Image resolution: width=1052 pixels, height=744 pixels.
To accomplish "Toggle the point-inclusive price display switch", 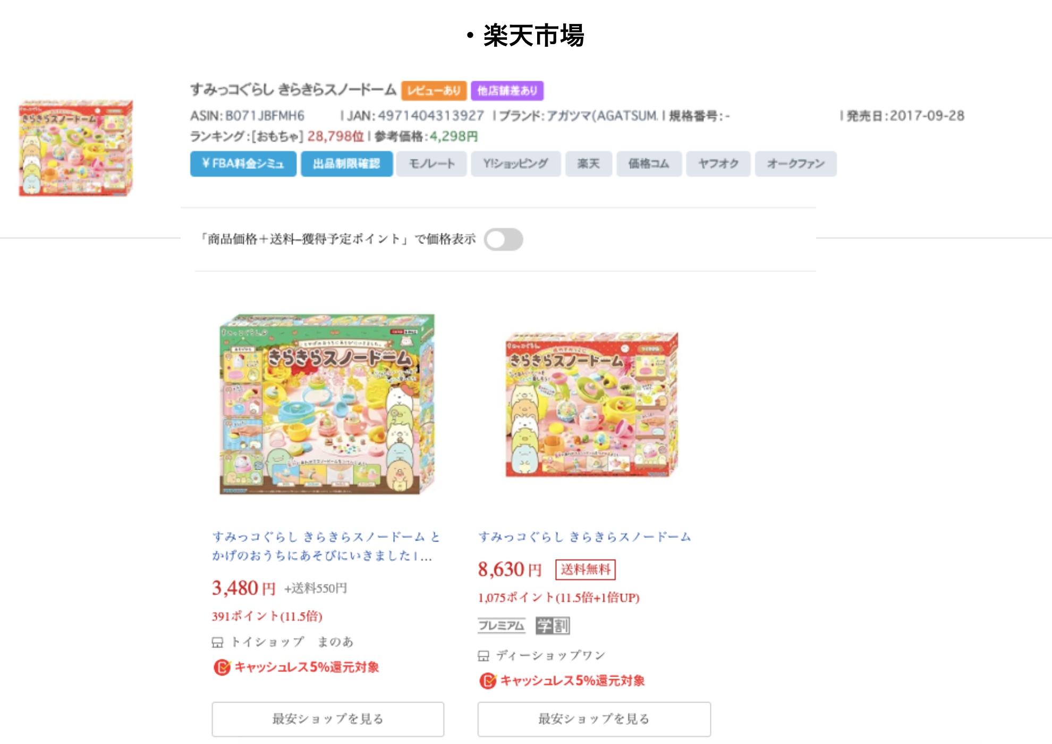I will 503,240.
